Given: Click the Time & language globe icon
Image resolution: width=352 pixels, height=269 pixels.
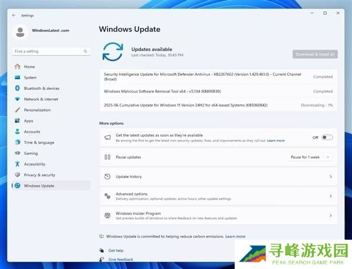Looking at the screenshot, I should pos(18,142).
